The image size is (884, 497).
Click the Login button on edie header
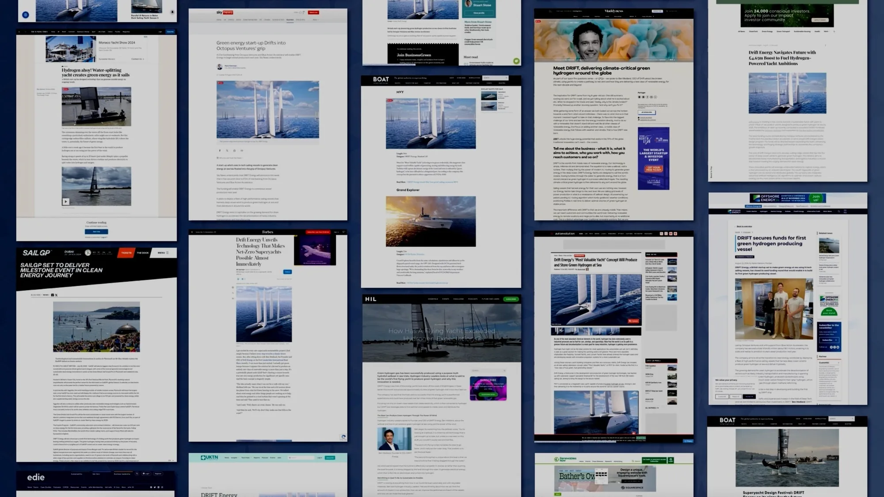pos(146,474)
